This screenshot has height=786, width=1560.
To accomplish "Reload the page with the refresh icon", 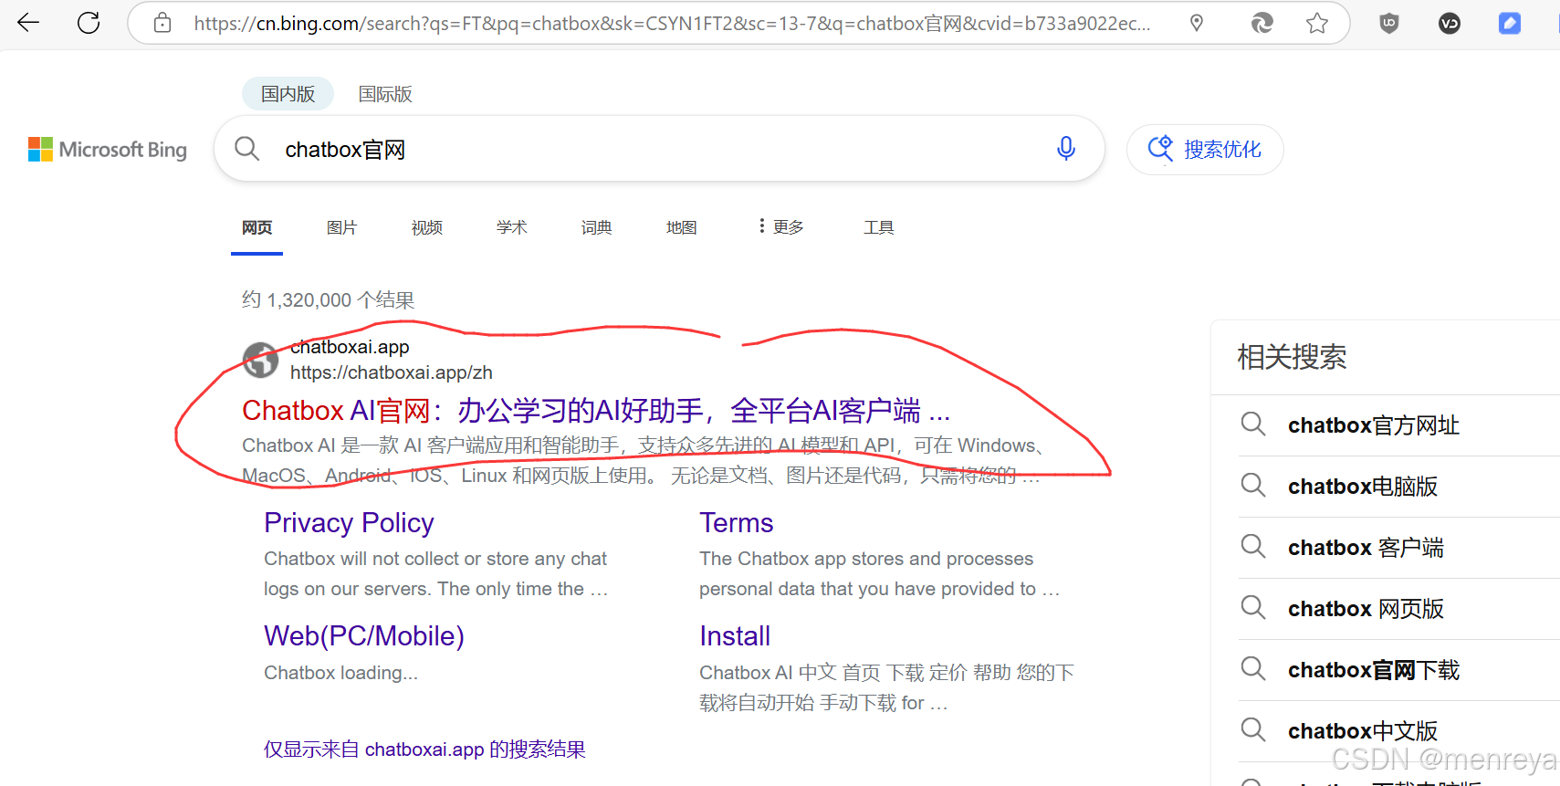I will pyautogui.click(x=89, y=23).
